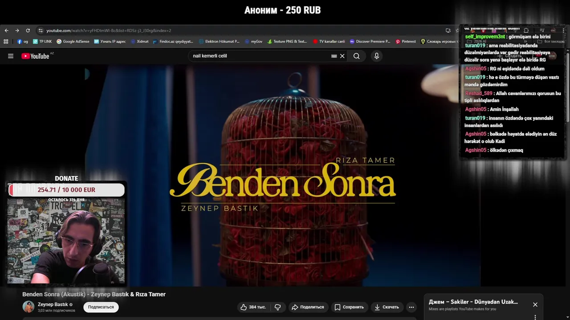Screen dimensions: 570x320
Task: Go to YouTube home via logo
Action: click(x=35, y=56)
